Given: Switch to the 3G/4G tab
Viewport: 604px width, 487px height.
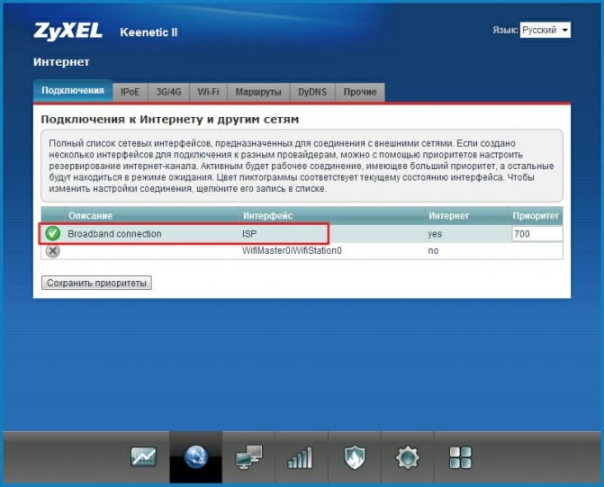Looking at the screenshot, I should 168,92.
